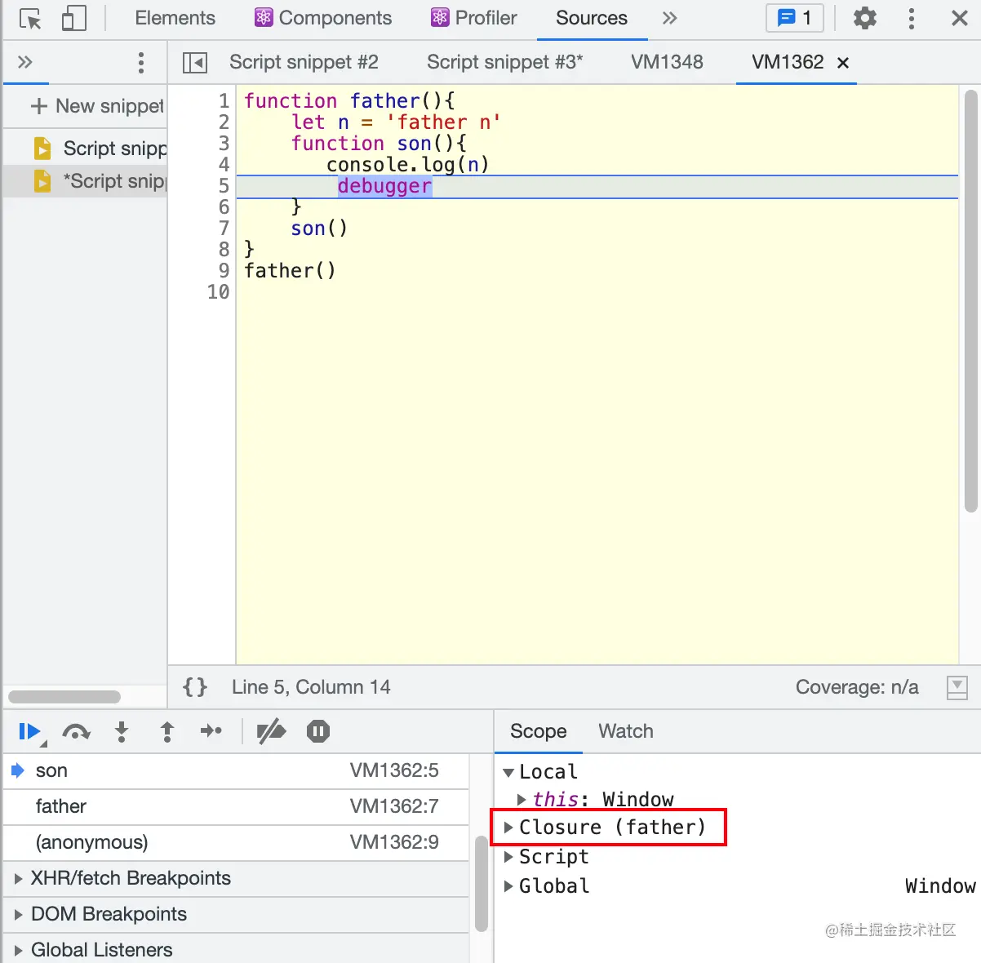Click the debugger statement in code
This screenshot has width=981, height=963.
click(x=384, y=186)
